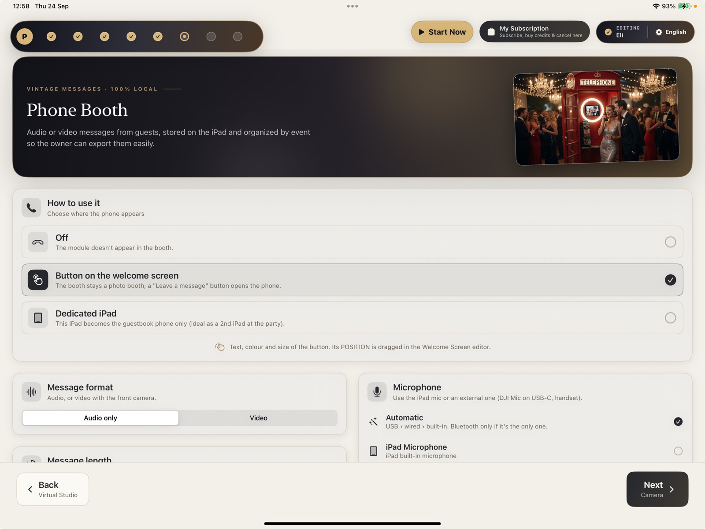Image resolution: width=705 pixels, height=529 pixels.
Task: Click the play triangle on Start Now
Action: click(422, 32)
